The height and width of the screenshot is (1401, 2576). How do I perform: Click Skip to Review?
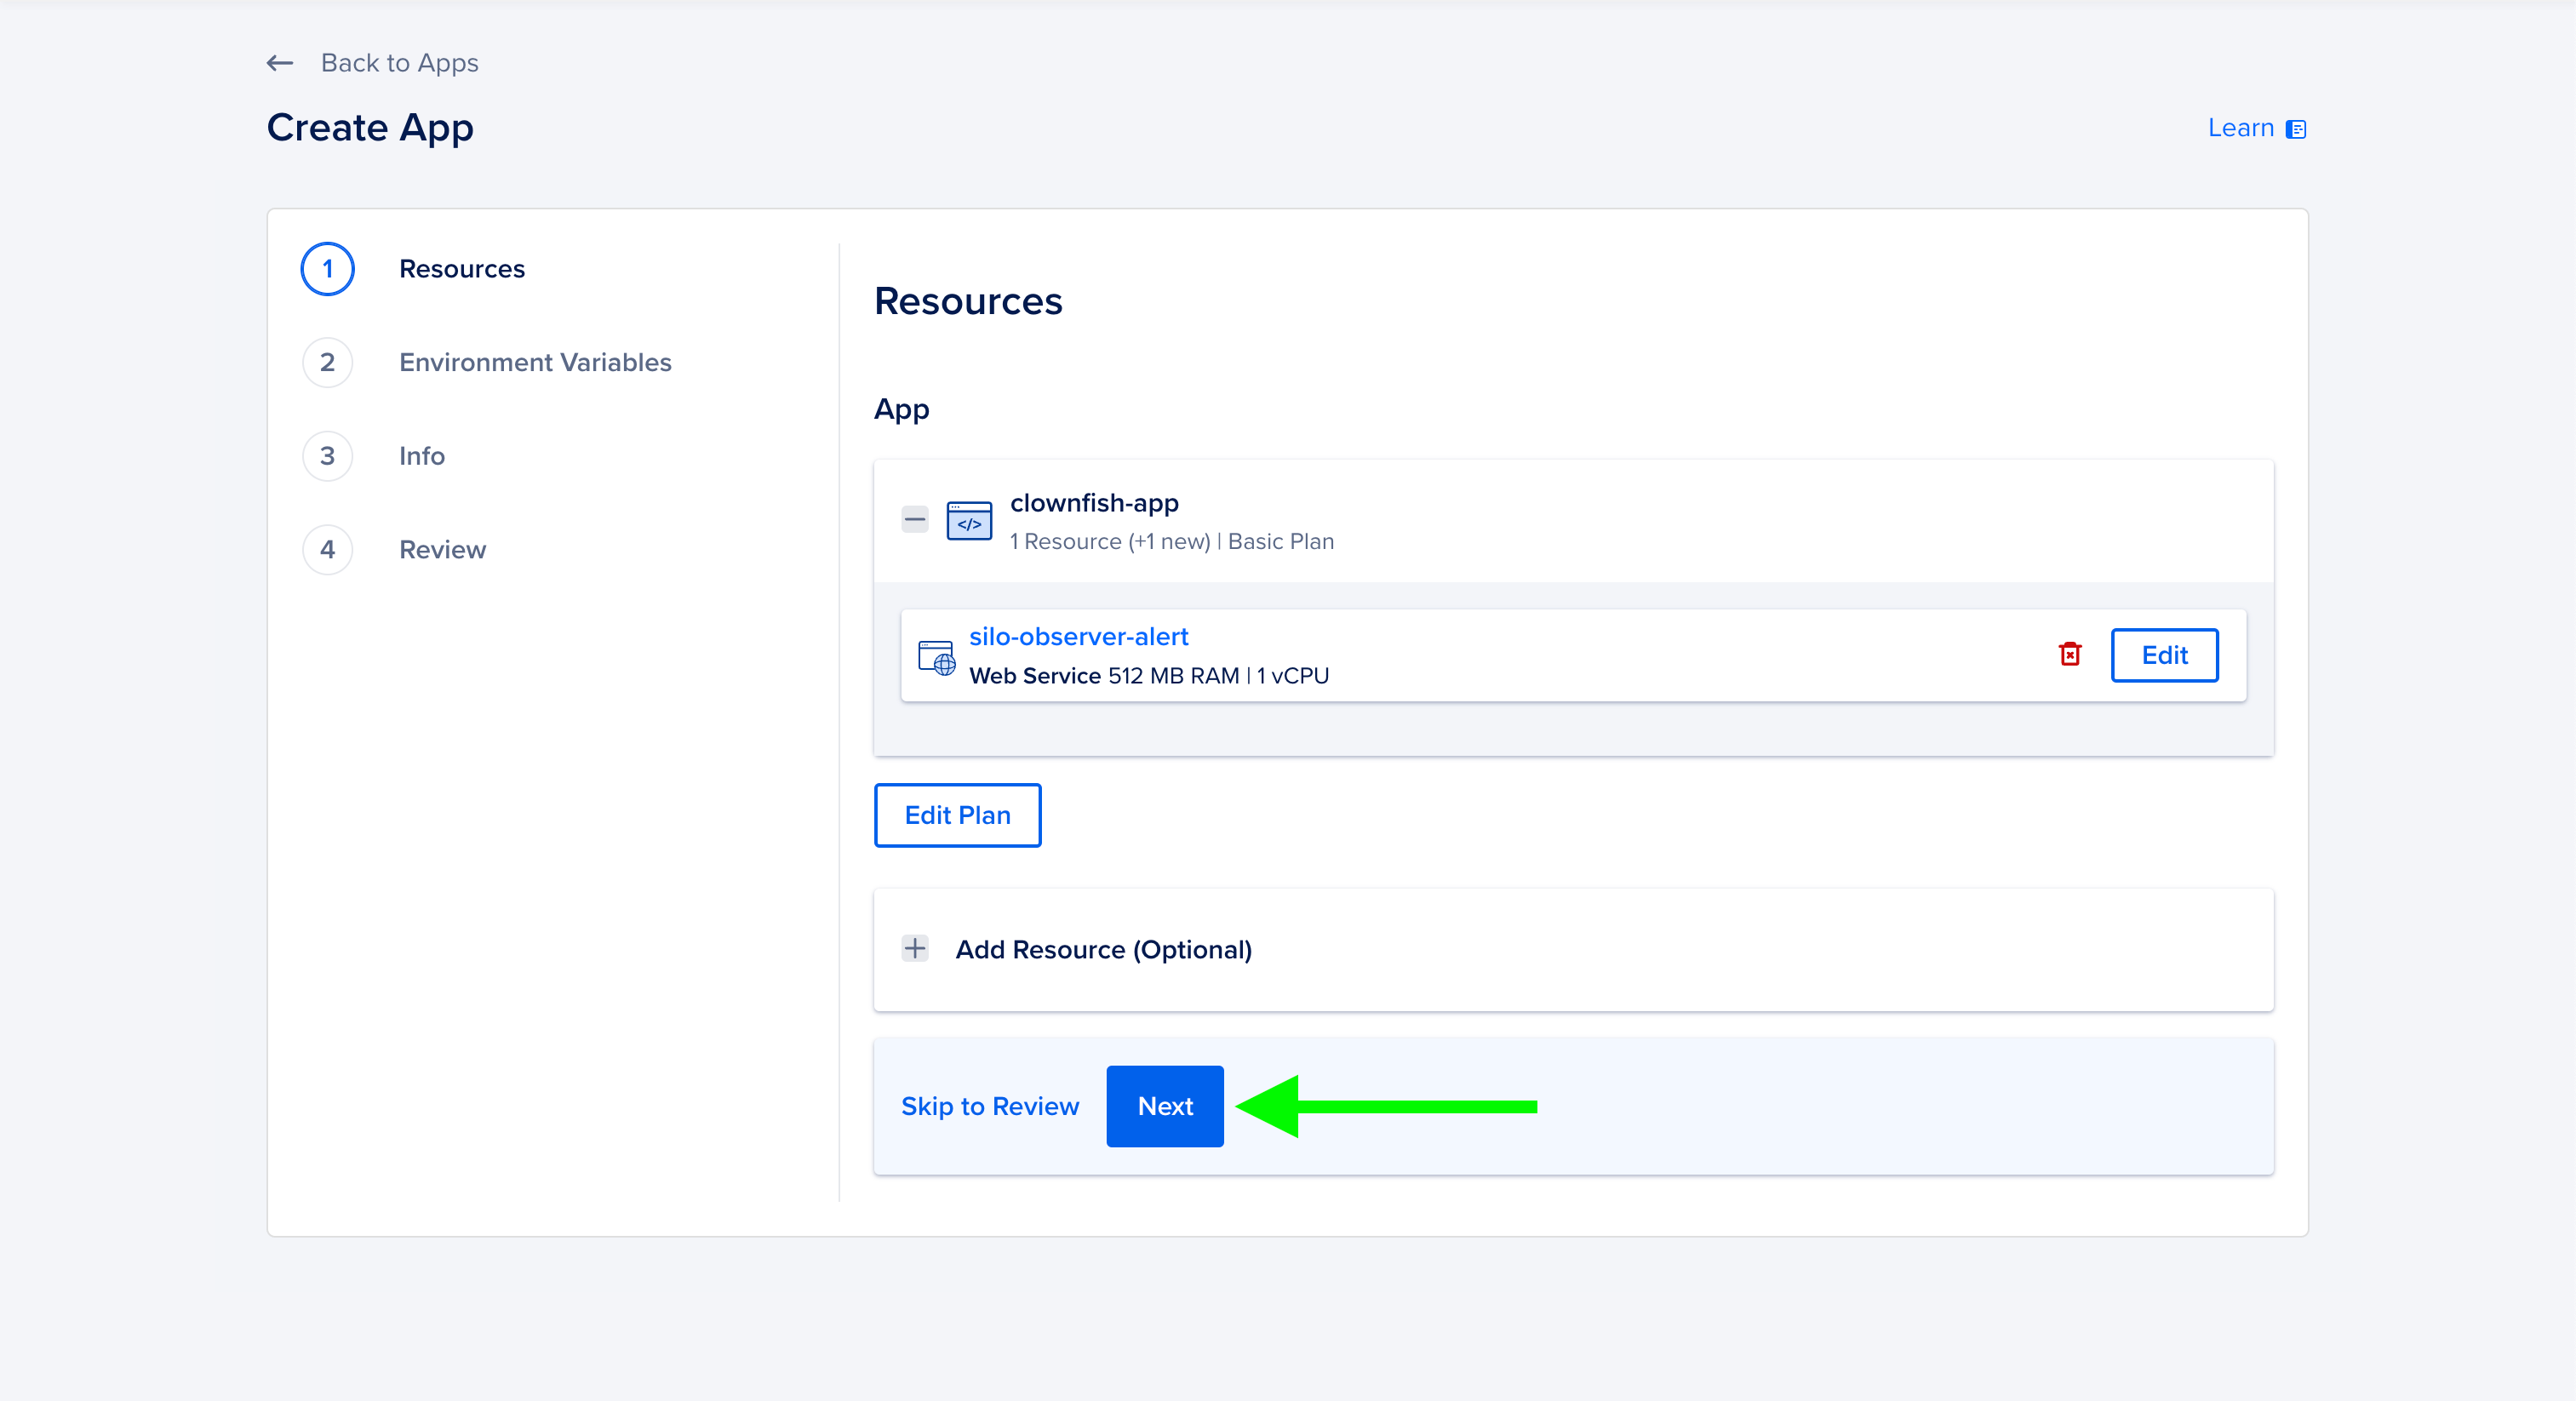point(990,1106)
